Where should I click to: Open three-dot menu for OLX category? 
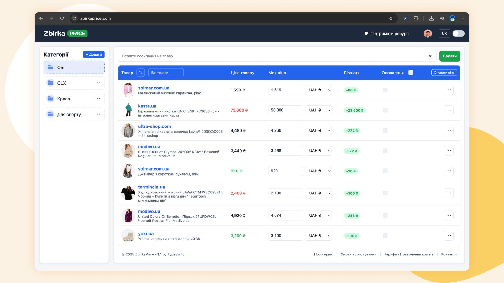click(x=98, y=83)
